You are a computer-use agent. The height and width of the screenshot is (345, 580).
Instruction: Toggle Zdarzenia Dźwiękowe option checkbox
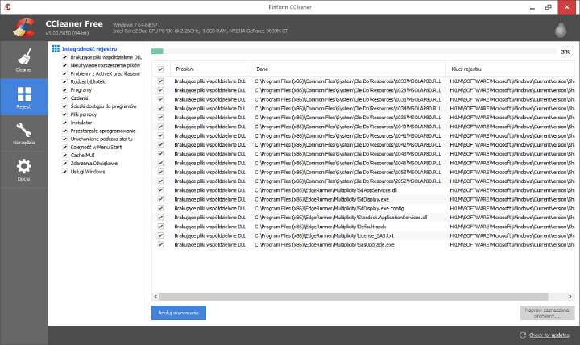pyautogui.click(x=64, y=164)
